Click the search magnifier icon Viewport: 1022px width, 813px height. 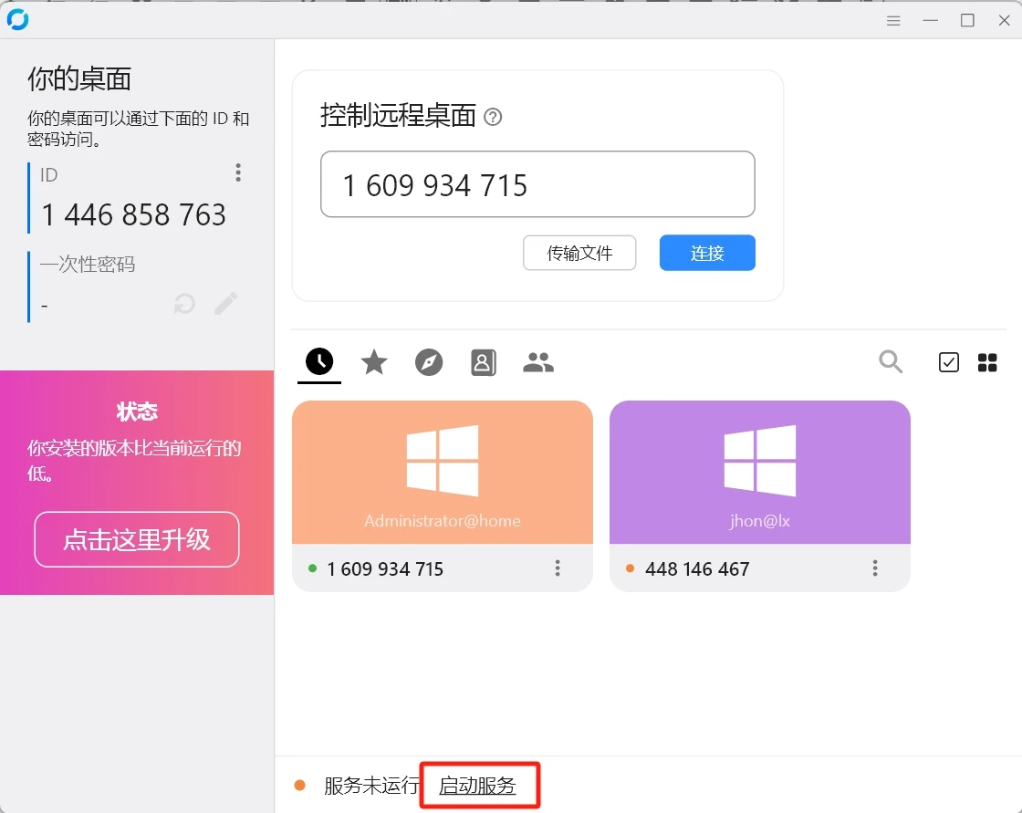click(x=891, y=362)
